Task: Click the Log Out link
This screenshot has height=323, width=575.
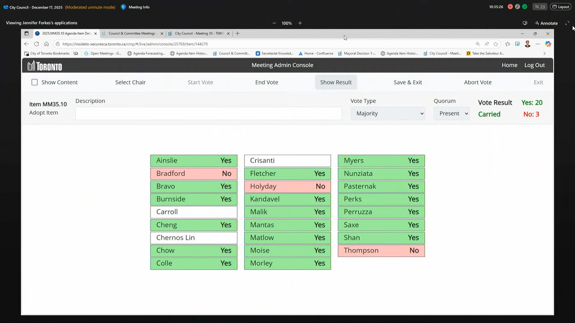Action: (x=534, y=65)
